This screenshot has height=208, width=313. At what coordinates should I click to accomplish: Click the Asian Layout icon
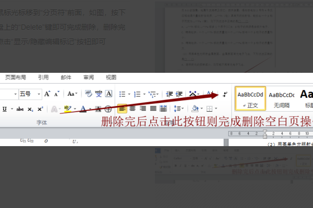[x=192, y=94]
